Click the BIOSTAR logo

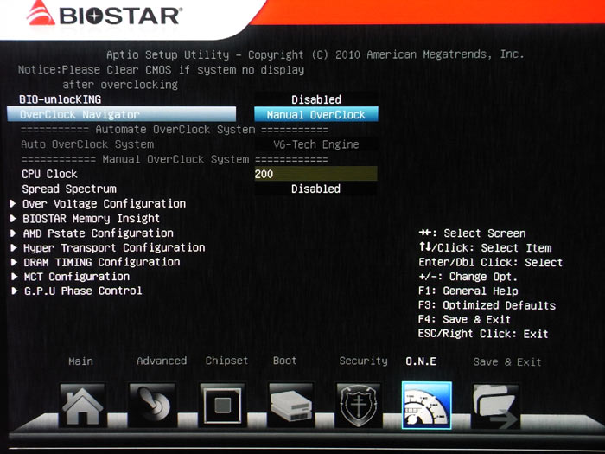pos(104,16)
